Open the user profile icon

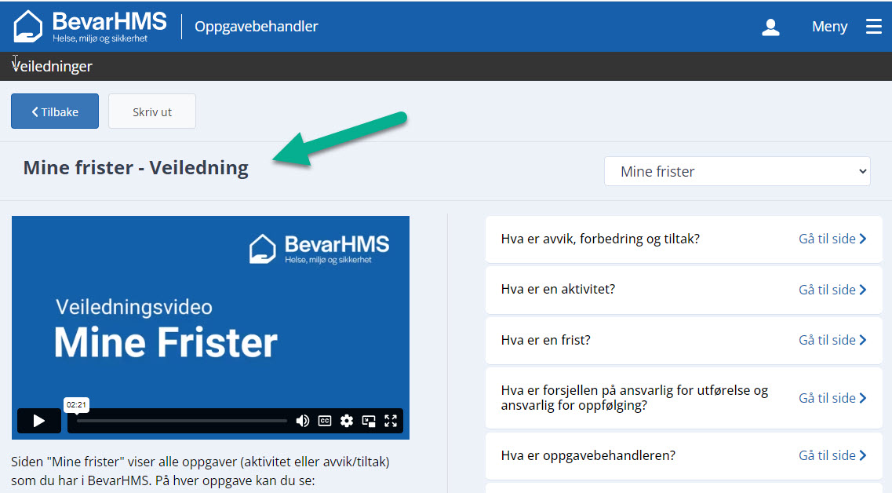[x=770, y=27]
